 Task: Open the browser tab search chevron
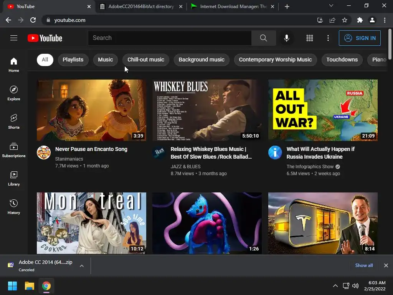pos(331,5)
